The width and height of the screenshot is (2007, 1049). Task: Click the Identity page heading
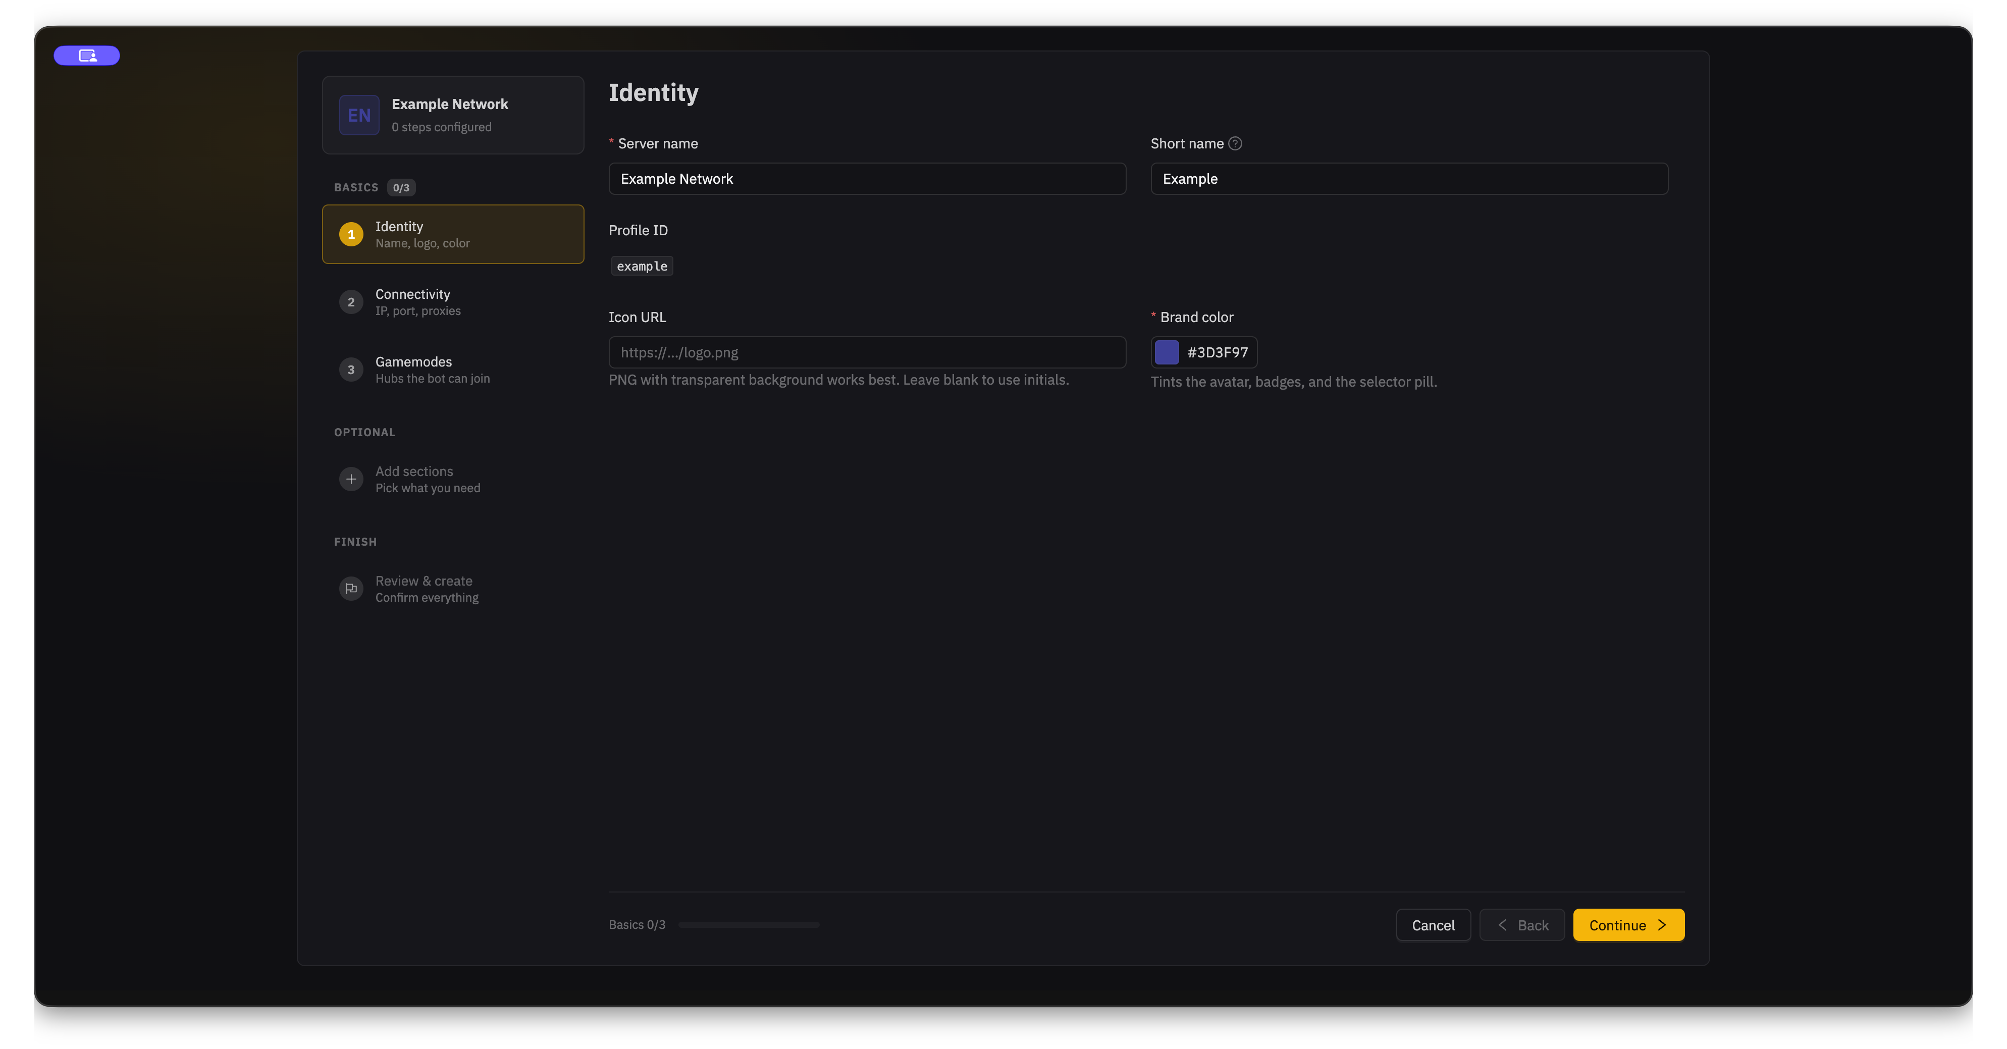(x=653, y=93)
